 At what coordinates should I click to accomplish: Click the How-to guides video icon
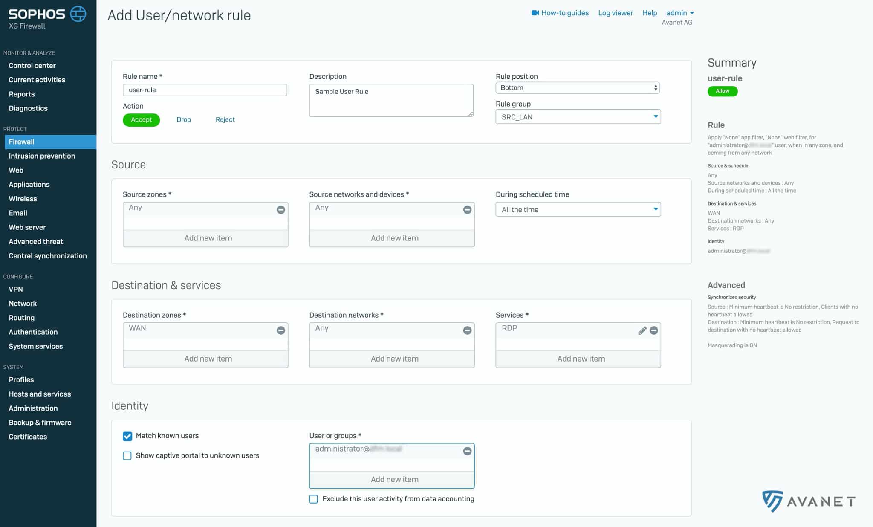[535, 13]
